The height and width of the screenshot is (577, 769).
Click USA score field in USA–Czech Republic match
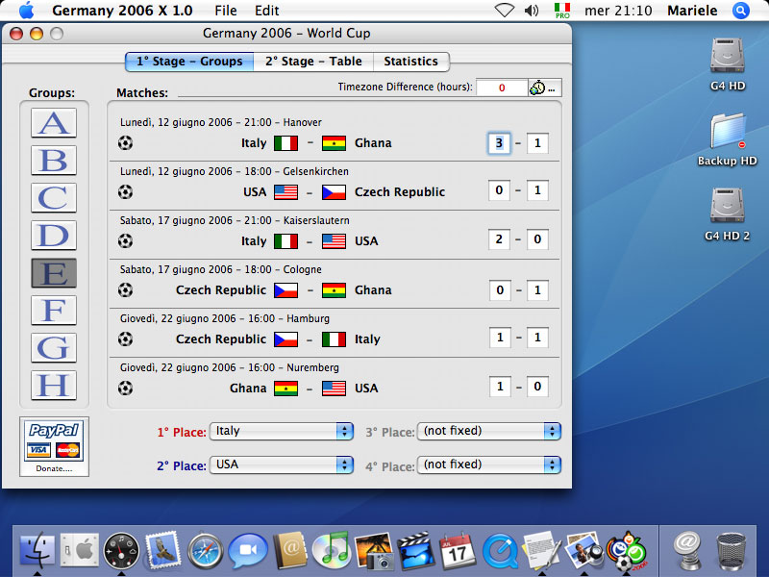point(498,190)
